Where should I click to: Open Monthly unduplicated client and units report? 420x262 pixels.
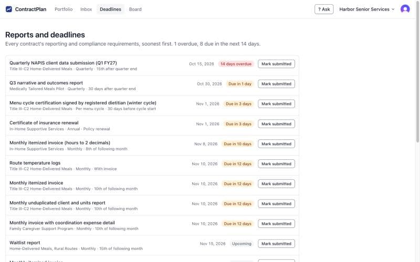coord(57,203)
